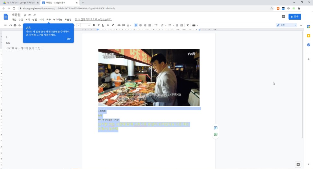Align text right

tap(145, 25)
